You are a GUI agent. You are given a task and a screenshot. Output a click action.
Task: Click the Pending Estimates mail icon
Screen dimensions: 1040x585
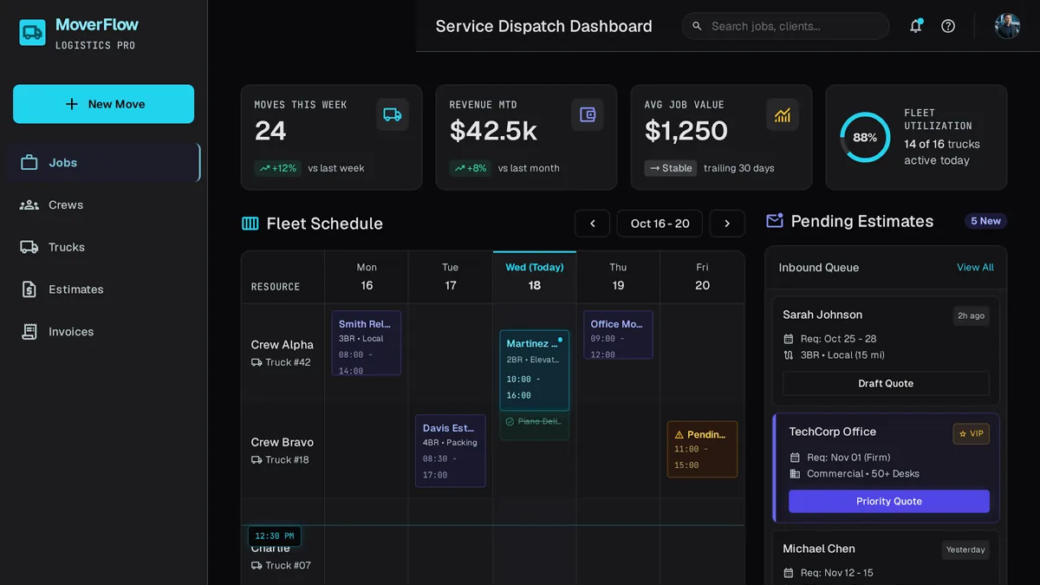click(775, 221)
